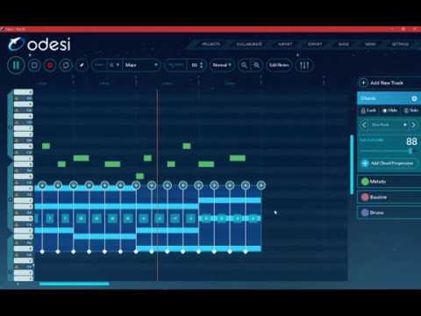Adjust tempo using the stepper arrows
The image size is (421, 316).
coord(201,65)
